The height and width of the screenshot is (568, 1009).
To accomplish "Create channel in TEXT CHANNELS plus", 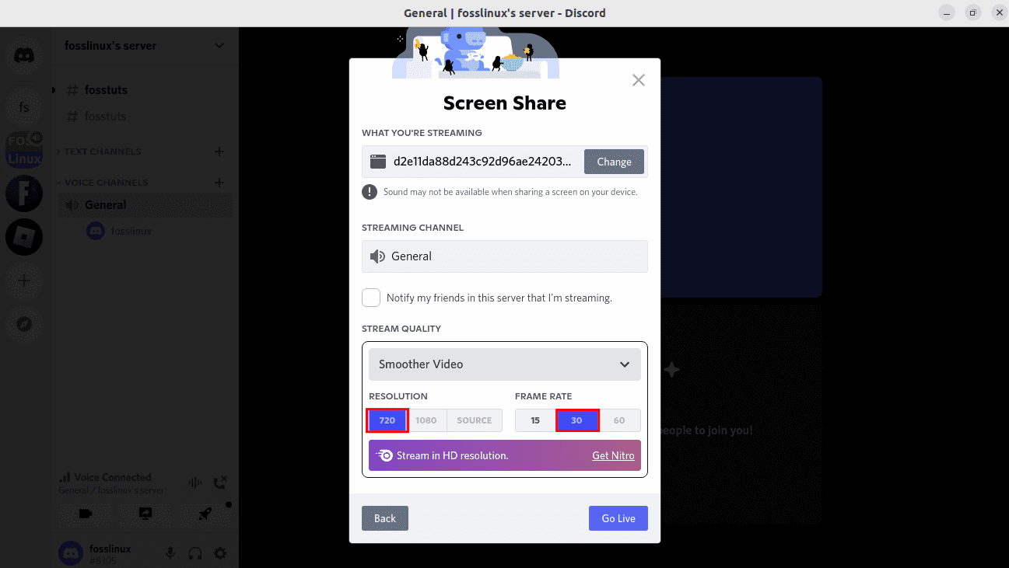I will [219, 152].
